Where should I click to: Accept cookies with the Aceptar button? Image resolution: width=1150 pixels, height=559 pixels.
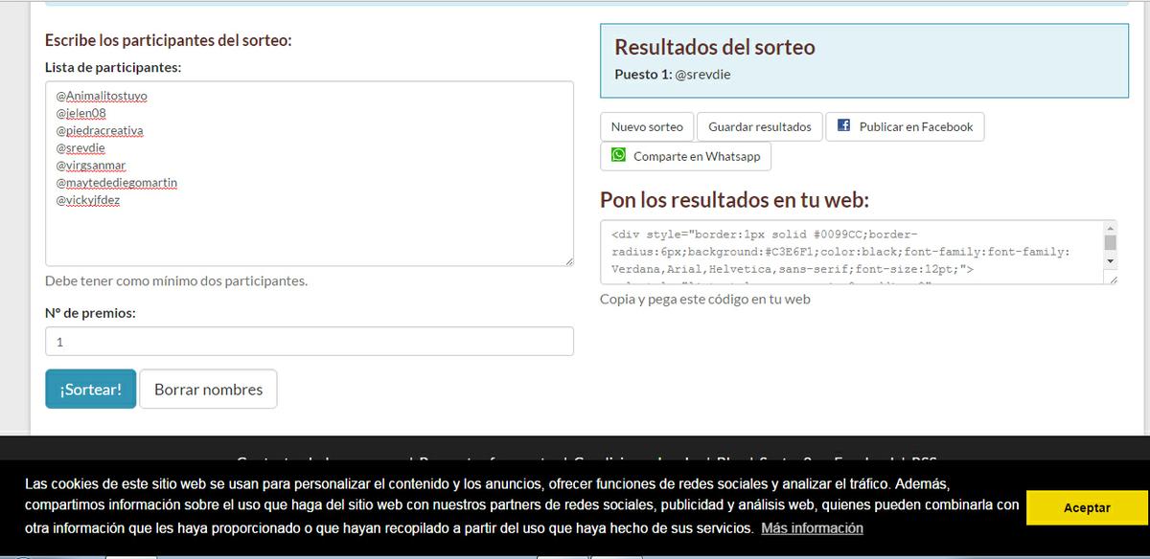1087,507
